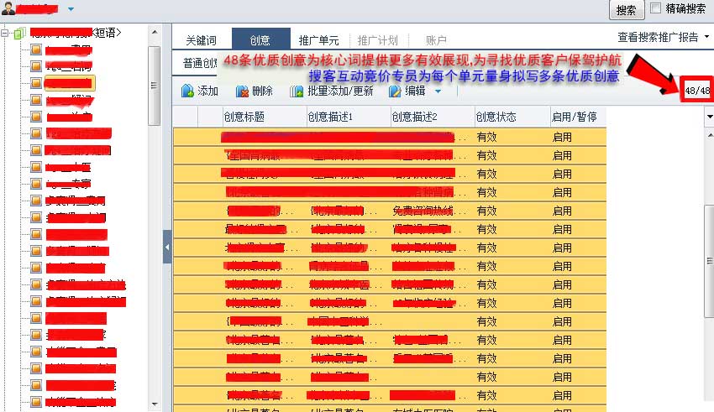Select the 创意 tab
The image size is (714, 412).
pyautogui.click(x=260, y=39)
